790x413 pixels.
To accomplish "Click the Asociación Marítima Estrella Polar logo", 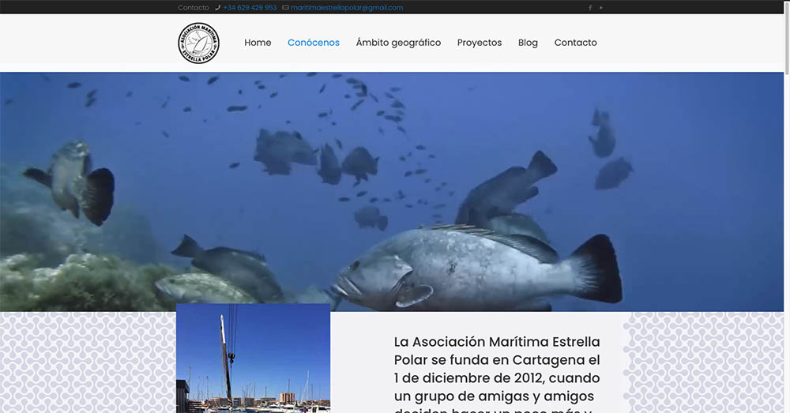I will [198, 43].
